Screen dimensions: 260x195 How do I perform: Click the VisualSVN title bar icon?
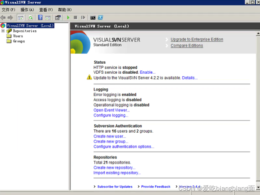[x=2, y=2]
